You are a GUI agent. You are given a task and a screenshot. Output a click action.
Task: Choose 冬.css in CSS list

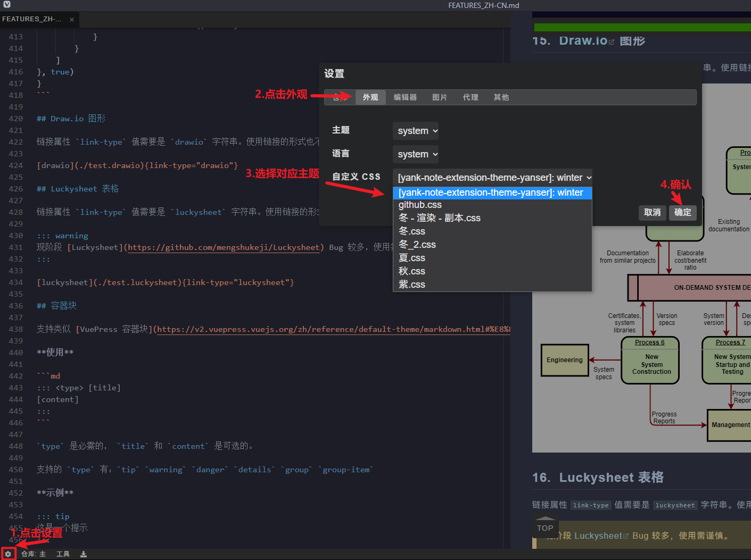[492, 231]
